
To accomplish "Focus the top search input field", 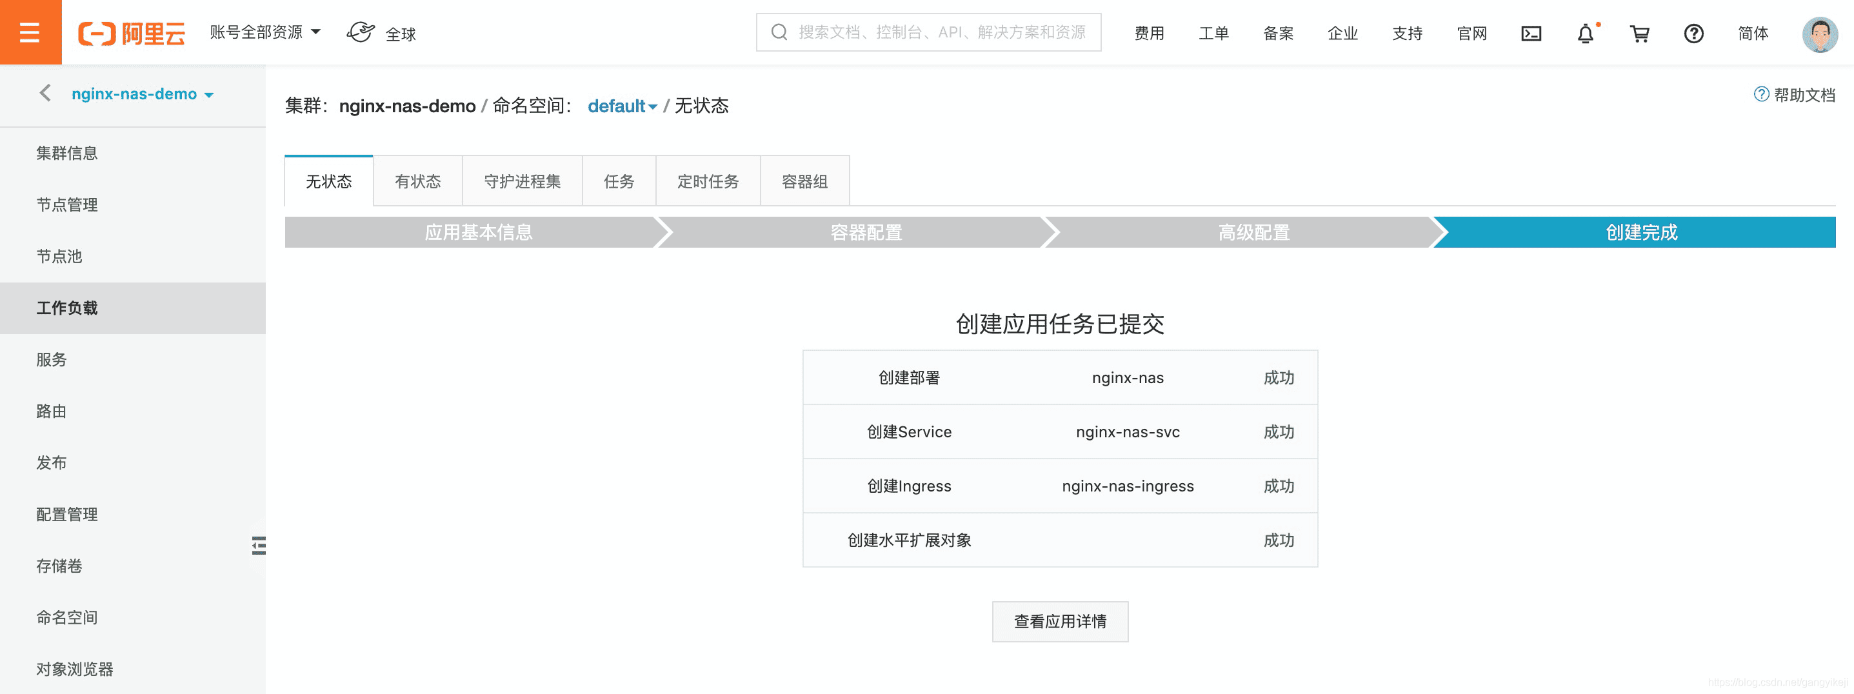I will pos(928,32).
